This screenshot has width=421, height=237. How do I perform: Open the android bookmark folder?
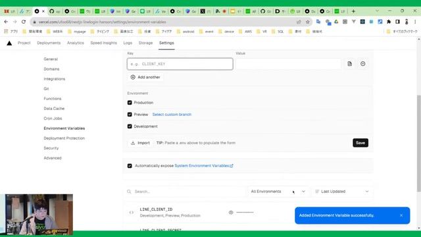[x=186, y=32]
